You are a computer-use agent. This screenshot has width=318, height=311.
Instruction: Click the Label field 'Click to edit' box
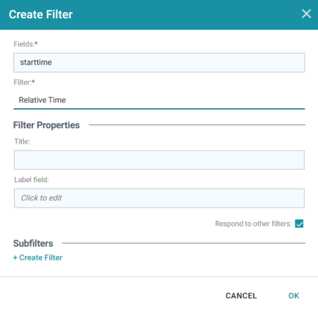(159, 198)
